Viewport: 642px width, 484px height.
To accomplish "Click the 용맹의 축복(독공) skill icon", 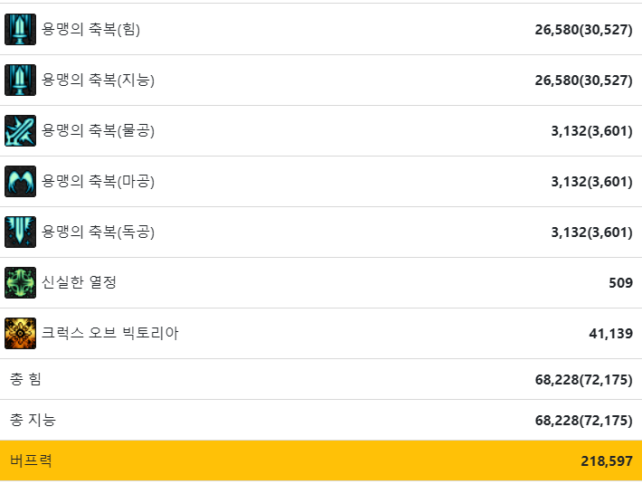I will point(21,233).
